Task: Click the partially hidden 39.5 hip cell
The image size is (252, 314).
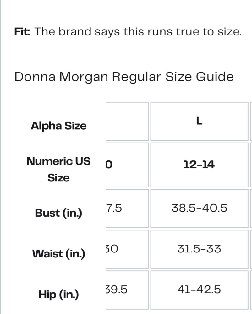Action: click(x=127, y=290)
